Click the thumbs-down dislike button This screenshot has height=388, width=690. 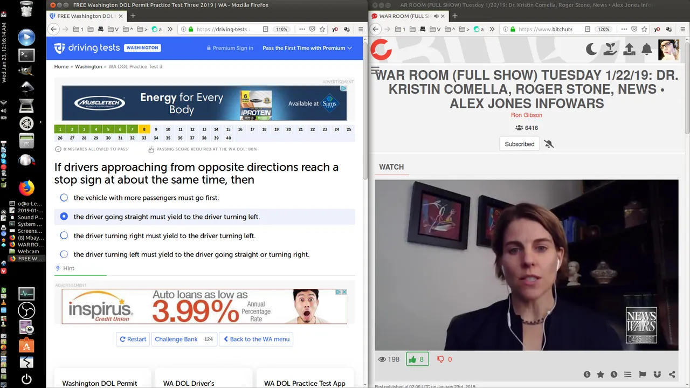[x=444, y=359]
